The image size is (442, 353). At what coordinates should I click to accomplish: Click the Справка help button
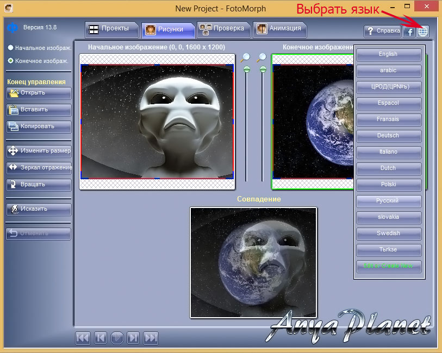382,31
